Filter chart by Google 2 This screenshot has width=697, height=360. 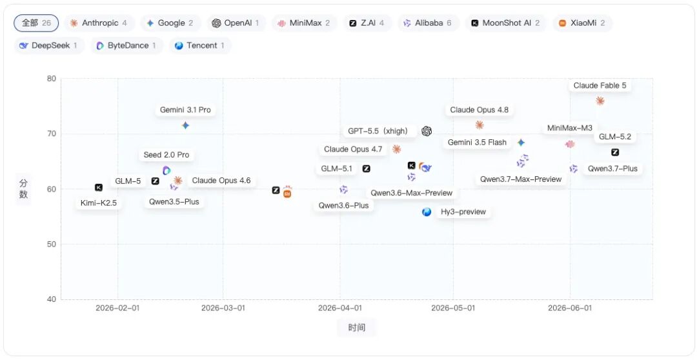(170, 23)
